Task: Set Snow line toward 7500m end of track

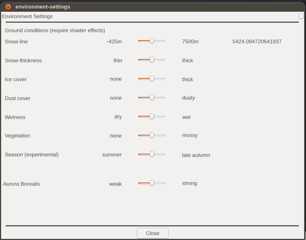Action: (x=163, y=41)
